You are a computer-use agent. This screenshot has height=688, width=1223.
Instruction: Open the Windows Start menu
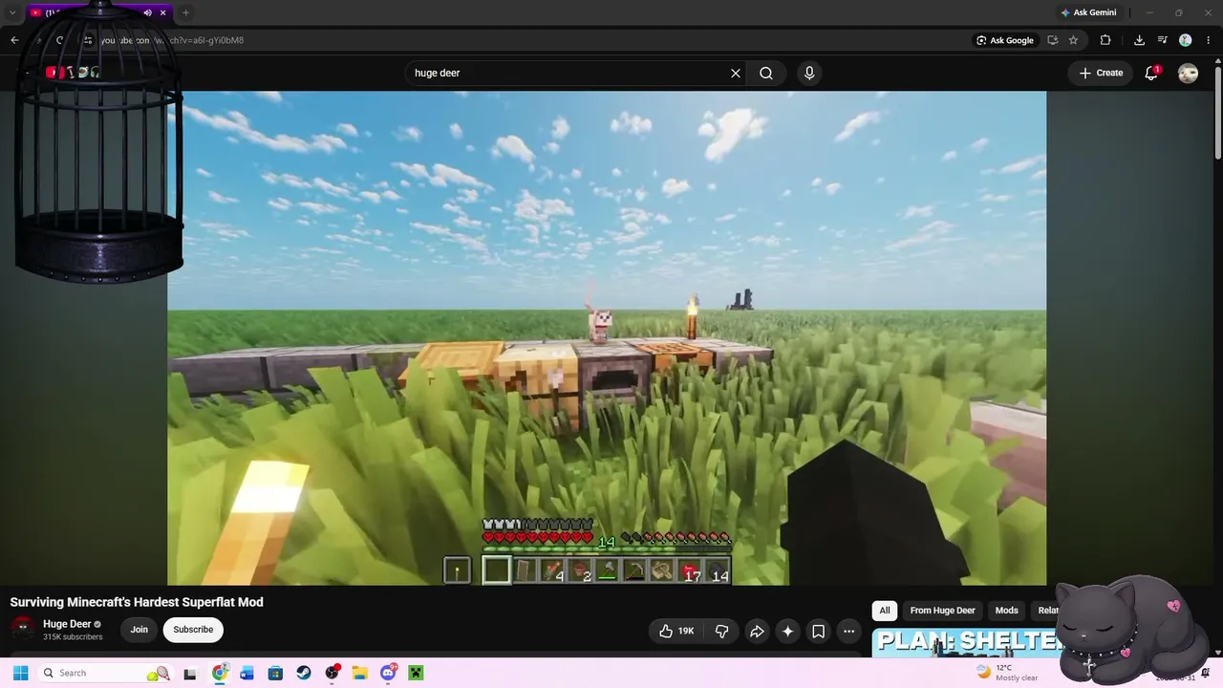click(20, 673)
